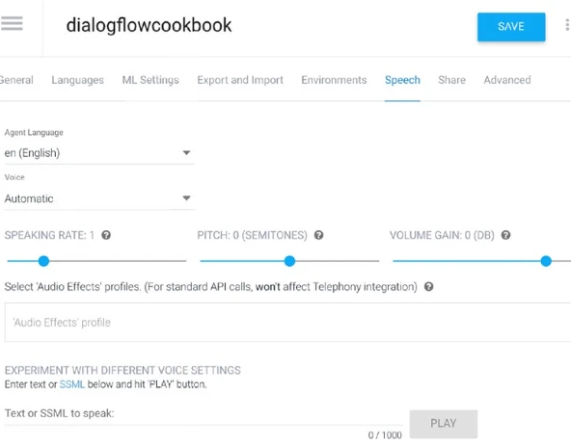Switch to the Environments tab
The width and height of the screenshot is (571, 445).
[334, 80]
